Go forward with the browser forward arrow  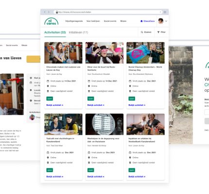click(x=49, y=12)
